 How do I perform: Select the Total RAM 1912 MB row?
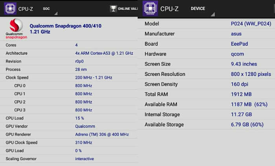click(x=207, y=94)
